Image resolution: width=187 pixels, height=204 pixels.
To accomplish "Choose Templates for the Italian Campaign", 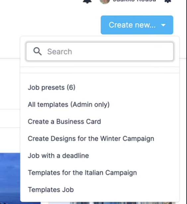I will point(82,173).
